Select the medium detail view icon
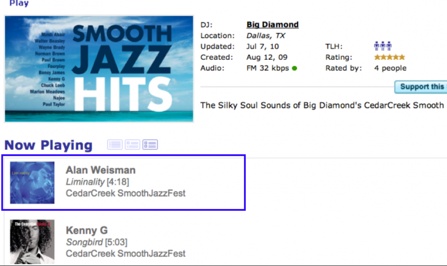This screenshot has width=447, height=266. coord(133,145)
